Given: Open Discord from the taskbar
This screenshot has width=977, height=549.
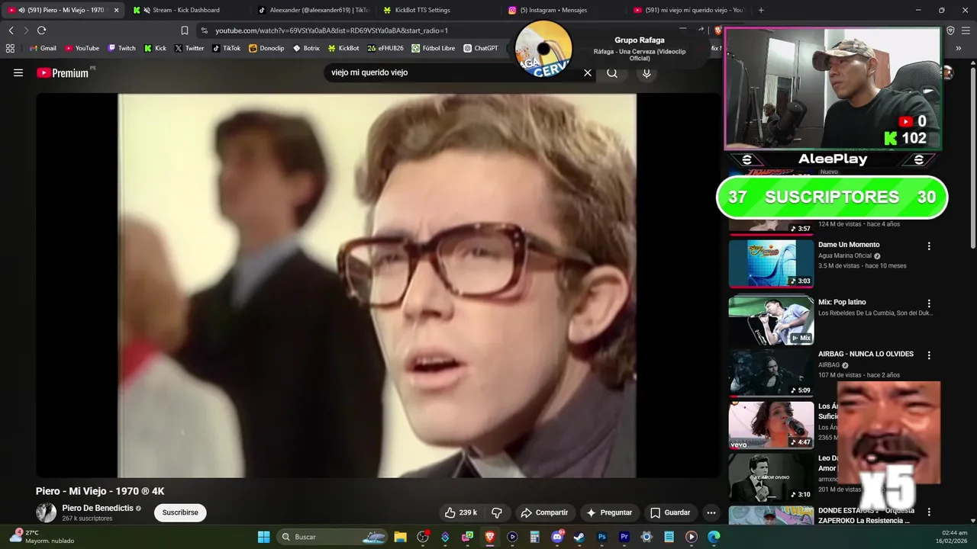Looking at the screenshot, I should 557,537.
